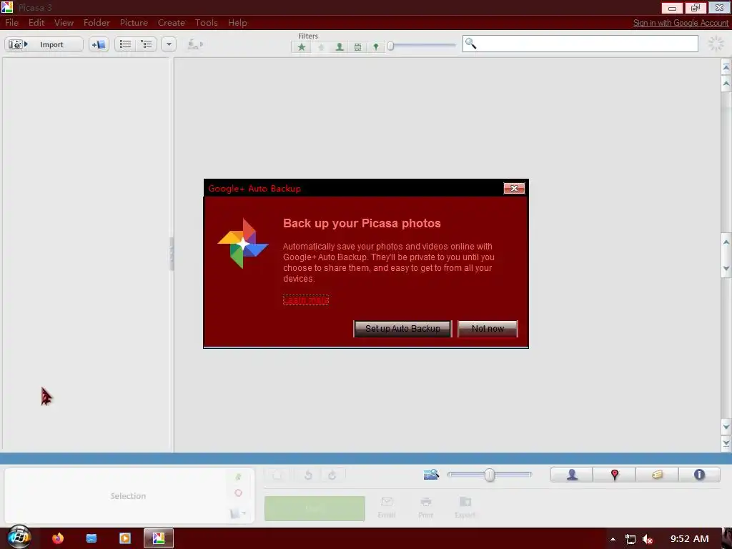Launch Firefox from the taskbar
Viewport: 732px width, 549px height.
click(58, 538)
